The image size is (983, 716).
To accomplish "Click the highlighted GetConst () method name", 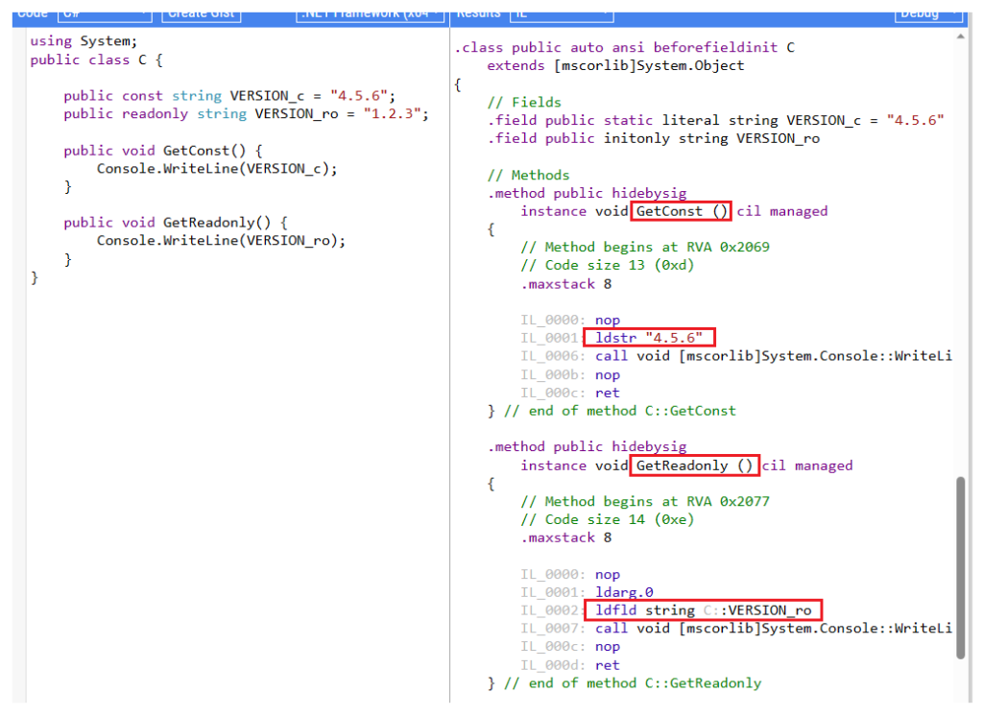I will 680,210.
